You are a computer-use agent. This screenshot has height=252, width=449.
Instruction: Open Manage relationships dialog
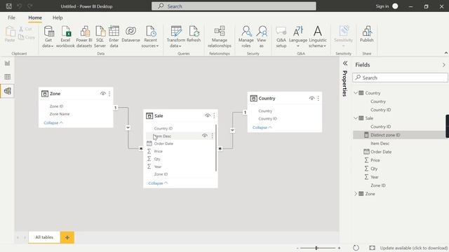click(x=220, y=37)
